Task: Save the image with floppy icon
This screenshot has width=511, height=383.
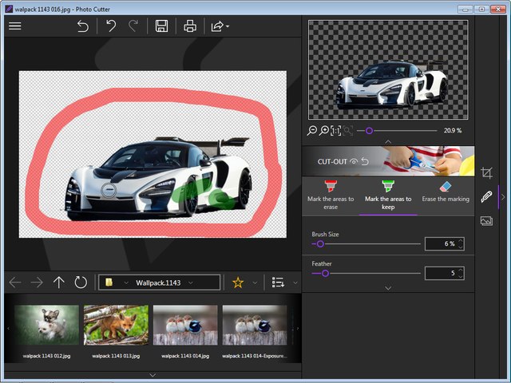Action: click(161, 26)
